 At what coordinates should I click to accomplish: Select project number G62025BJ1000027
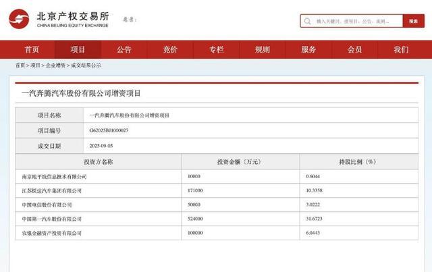click(x=109, y=130)
